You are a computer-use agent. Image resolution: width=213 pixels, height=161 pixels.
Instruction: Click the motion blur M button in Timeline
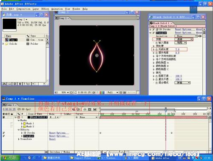(95, 109)
